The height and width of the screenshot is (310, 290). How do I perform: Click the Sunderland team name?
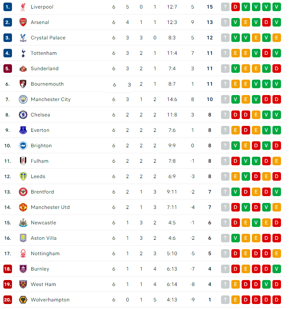(x=45, y=69)
